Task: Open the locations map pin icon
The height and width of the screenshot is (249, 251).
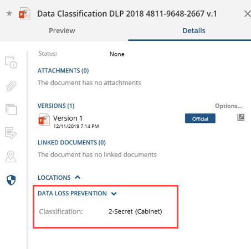Action: coord(11,157)
